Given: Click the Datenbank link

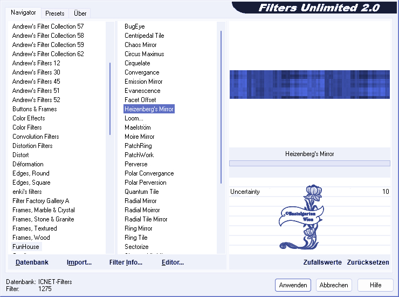Looking at the screenshot, I should pyautogui.click(x=32, y=262).
